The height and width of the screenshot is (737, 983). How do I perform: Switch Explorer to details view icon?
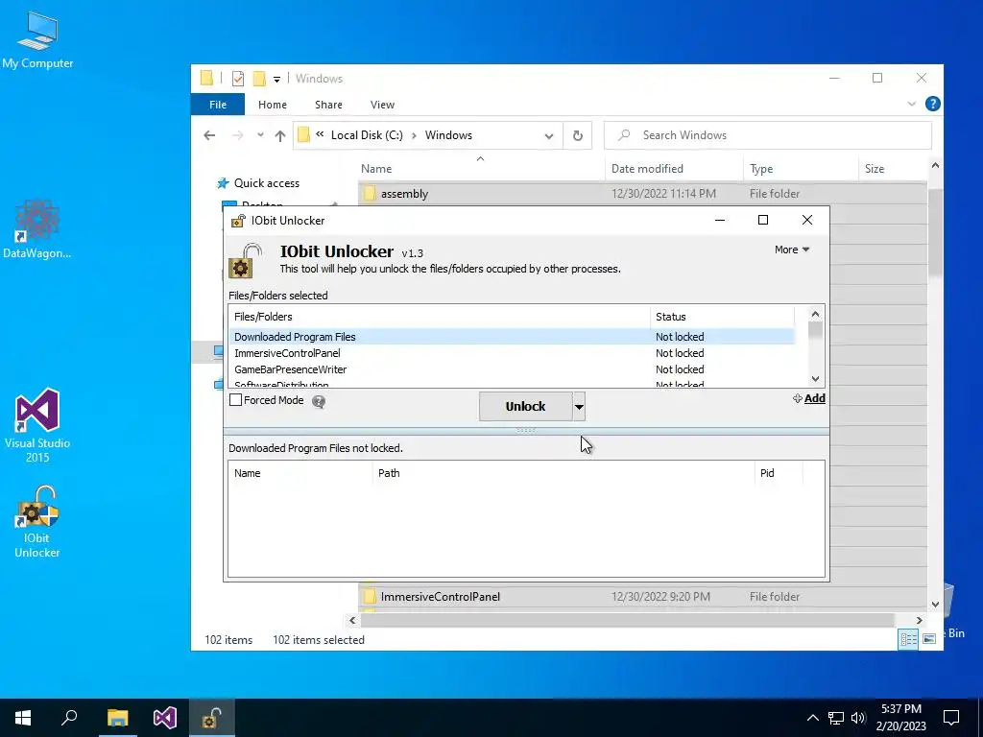[908, 639]
